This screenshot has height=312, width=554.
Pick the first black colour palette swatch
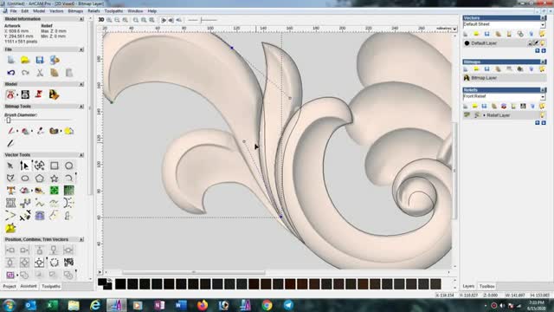[120, 284]
